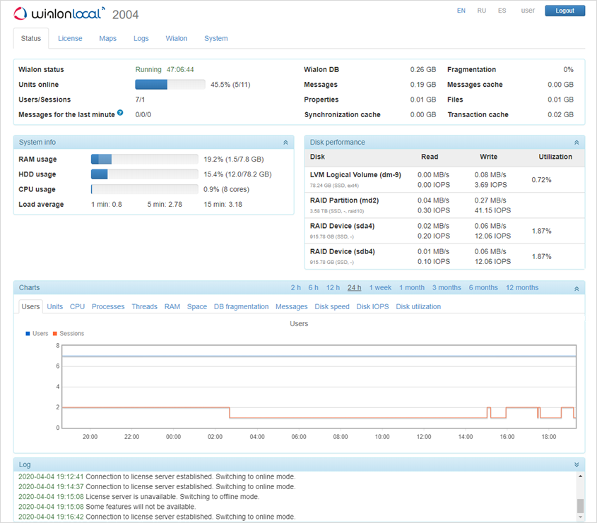The image size is (597, 523).
Task: Open the License tab
Action: coord(70,38)
